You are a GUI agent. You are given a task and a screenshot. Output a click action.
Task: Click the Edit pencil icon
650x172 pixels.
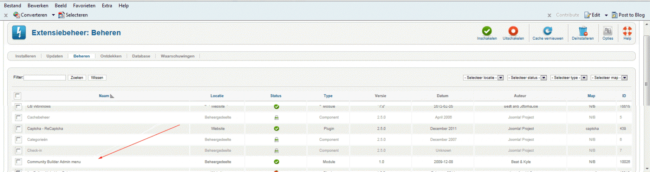coord(588,15)
